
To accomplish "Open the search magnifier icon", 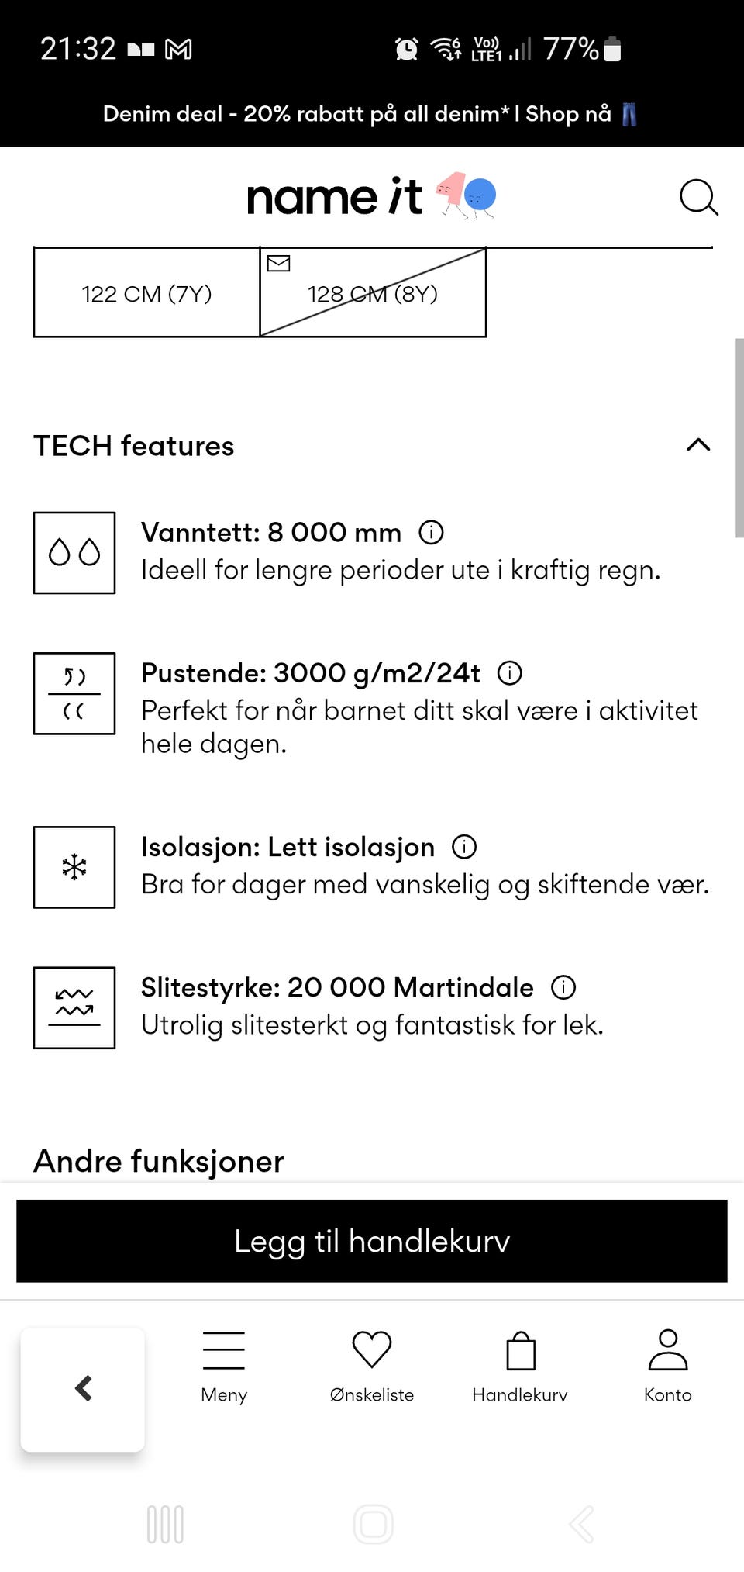I will (698, 197).
